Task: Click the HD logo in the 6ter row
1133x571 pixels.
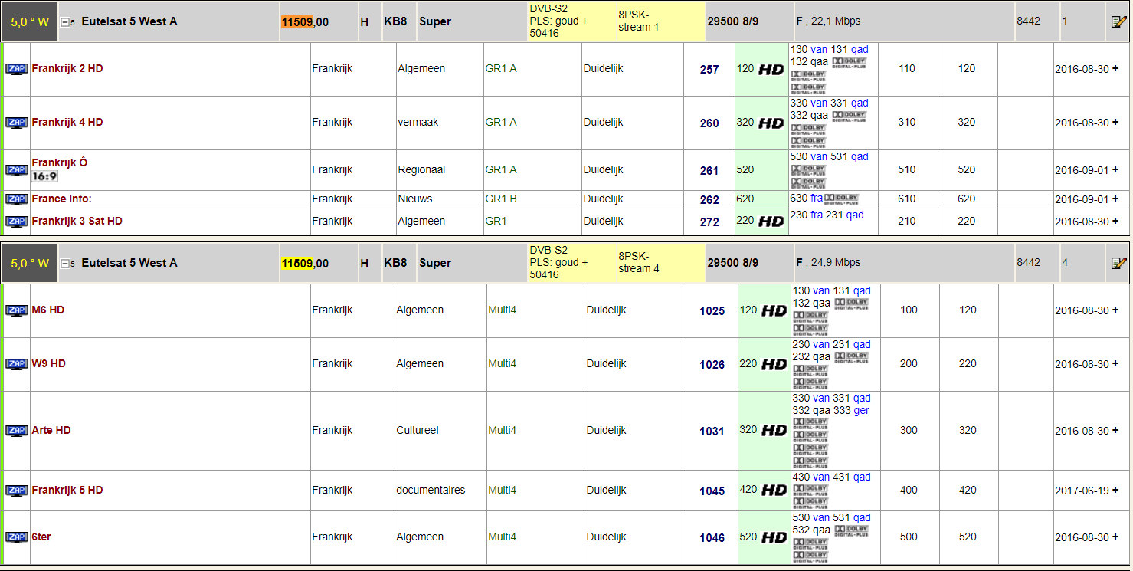Action: (774, 538)
